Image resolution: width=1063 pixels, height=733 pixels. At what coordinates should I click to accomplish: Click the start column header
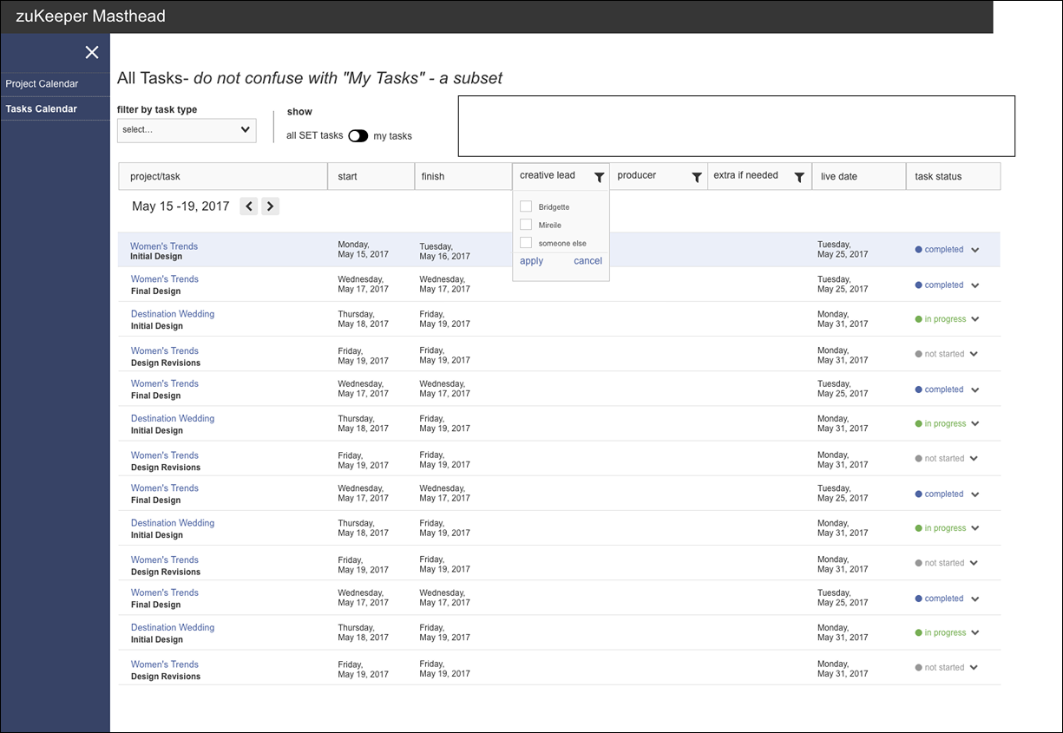point(371,176)
